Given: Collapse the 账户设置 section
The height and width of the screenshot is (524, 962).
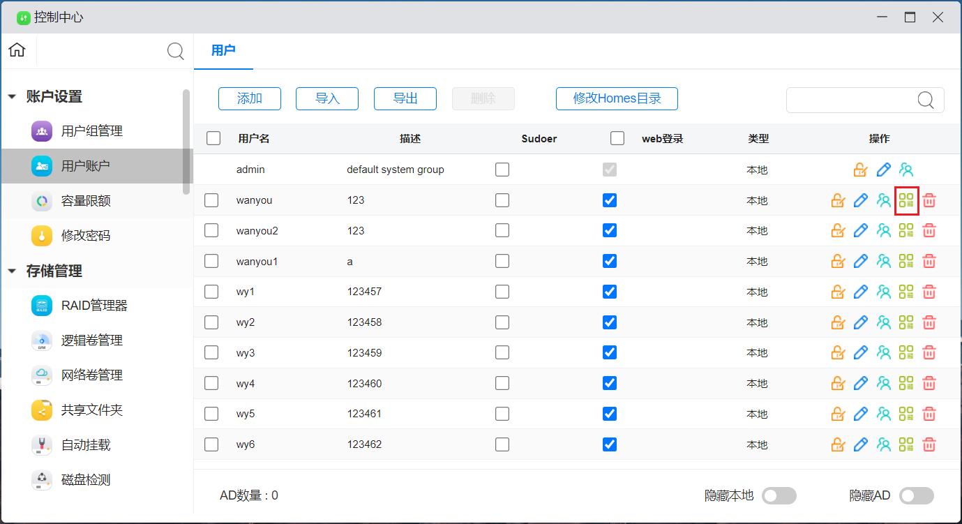Looking at the screenshot, I should click(12, 97).
